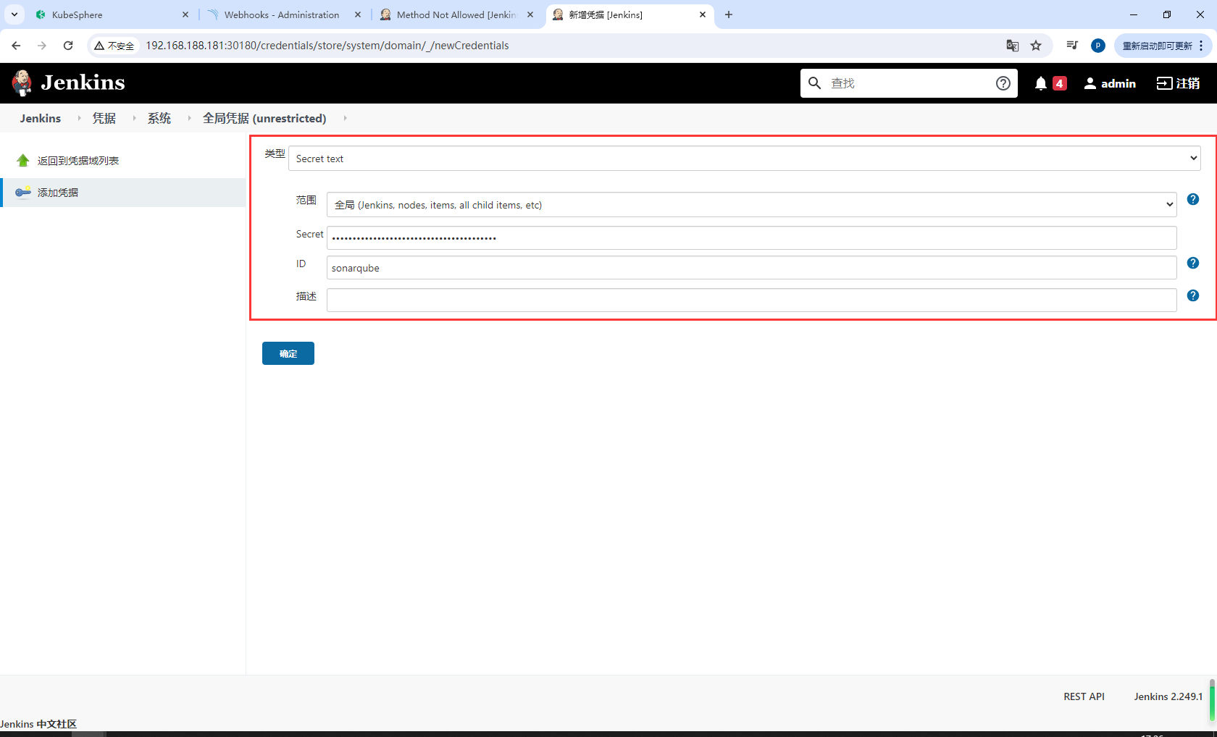Click the Jenkins butler logo icon

pos(22,83)
